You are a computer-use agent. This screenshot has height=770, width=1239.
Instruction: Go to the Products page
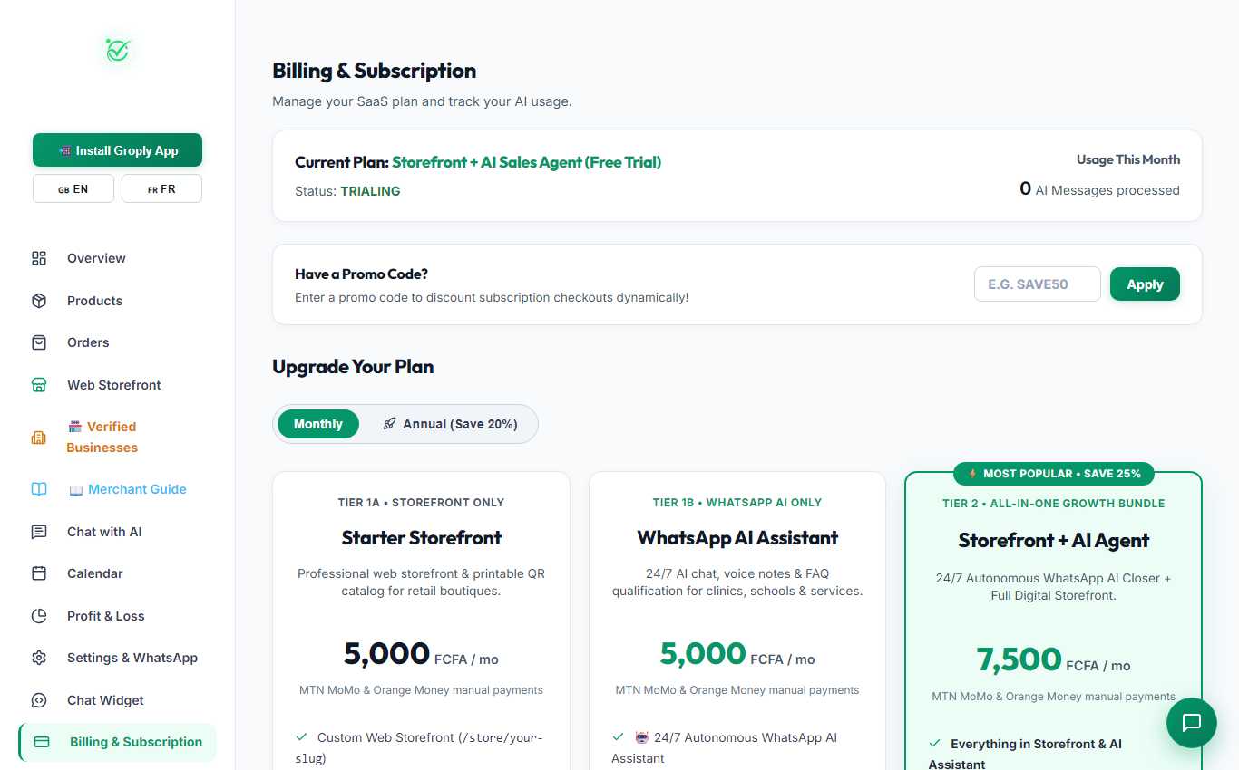pos(118,301)
